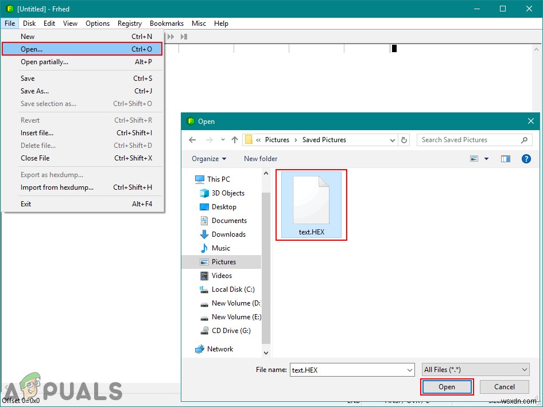Choose Close File menu entry
This screenshot has width=543, height=407.
click(x=82, y=158)
